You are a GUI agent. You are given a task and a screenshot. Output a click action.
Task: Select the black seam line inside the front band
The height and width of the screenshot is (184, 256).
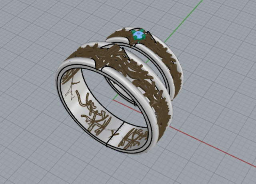pos(116,134)
